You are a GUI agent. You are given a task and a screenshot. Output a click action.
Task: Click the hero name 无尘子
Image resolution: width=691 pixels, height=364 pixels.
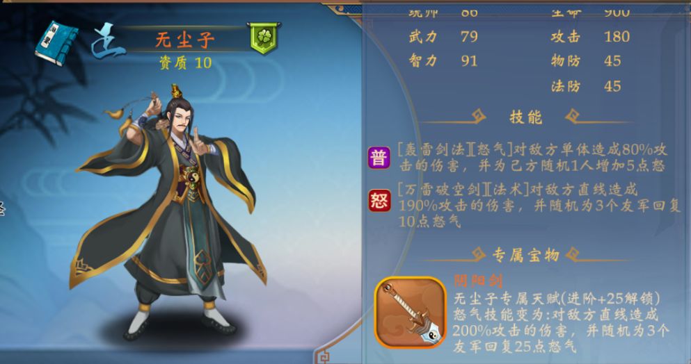click(x=185, y=40)
